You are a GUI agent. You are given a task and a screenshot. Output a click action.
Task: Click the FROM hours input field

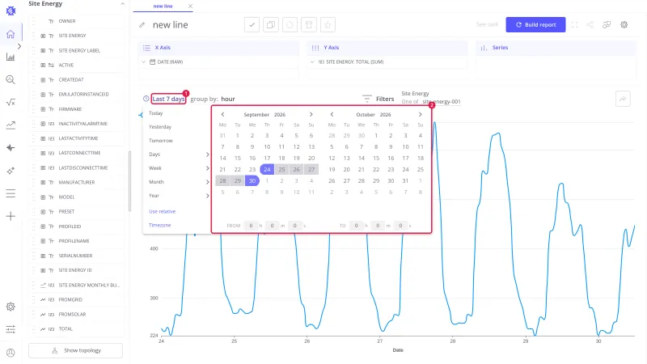point(251,226)
